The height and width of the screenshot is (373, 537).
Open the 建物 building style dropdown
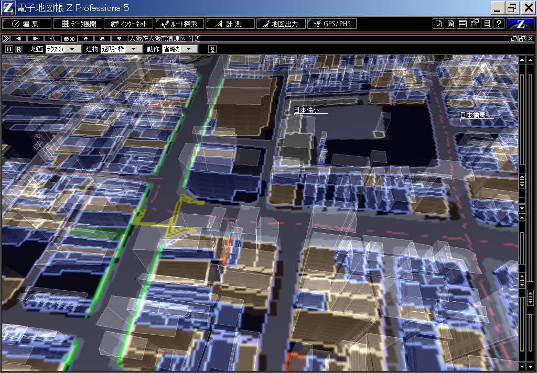[x=122, y=49]
